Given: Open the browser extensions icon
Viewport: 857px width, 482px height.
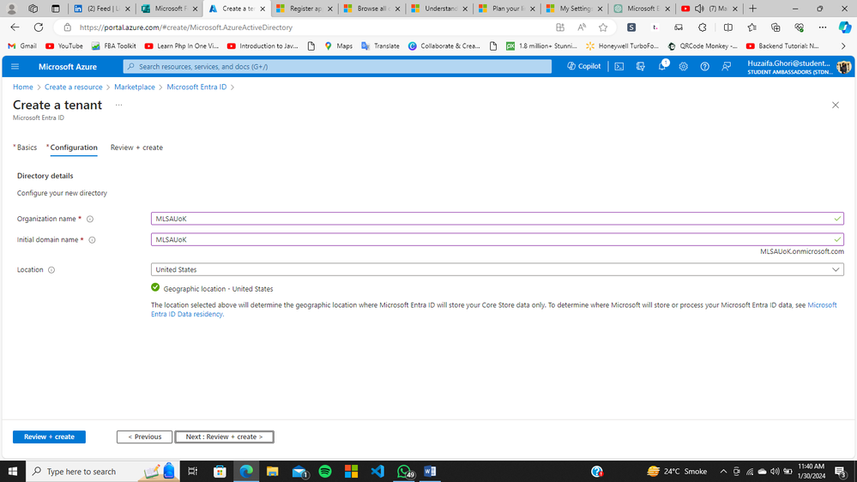Looking at the screenshot, I should 703,27.
